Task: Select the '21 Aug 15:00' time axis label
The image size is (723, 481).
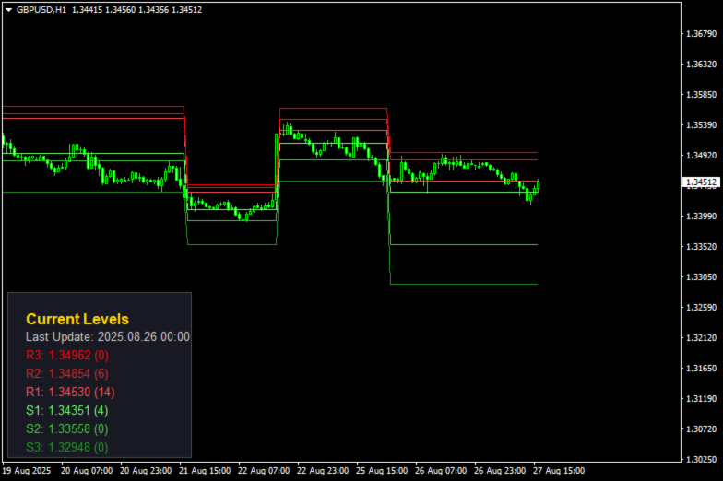Action: coord(205,470)
